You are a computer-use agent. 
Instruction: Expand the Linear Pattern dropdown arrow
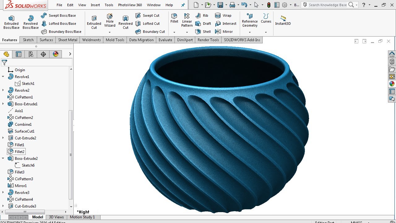tap(187, 32)
